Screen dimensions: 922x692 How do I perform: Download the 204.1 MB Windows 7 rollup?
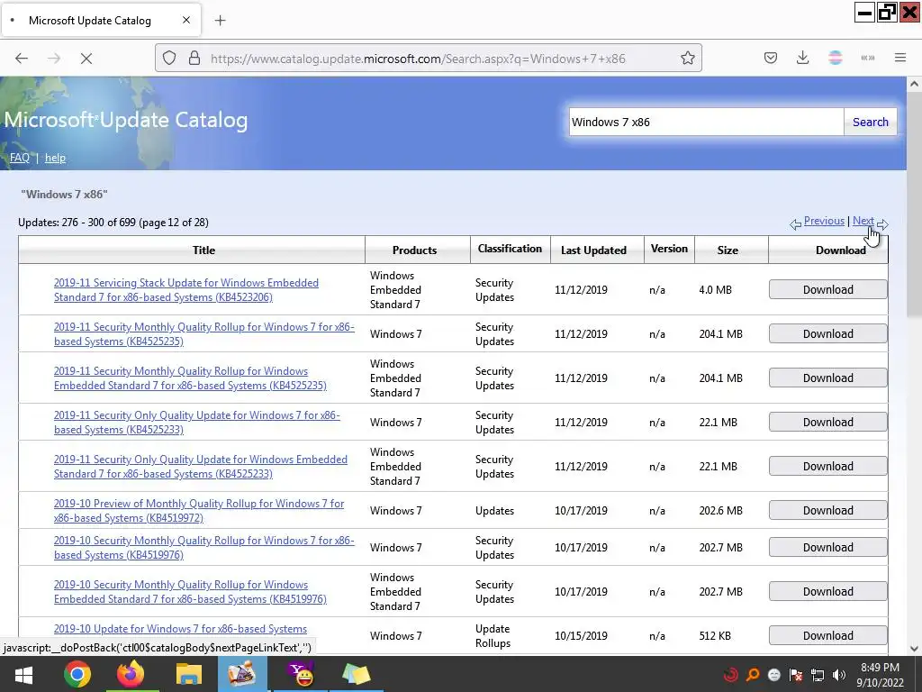point(828,333)
